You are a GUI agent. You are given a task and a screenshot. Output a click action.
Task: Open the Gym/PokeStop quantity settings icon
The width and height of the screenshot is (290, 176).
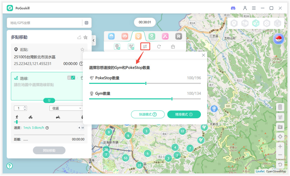[x=145, y=46]
